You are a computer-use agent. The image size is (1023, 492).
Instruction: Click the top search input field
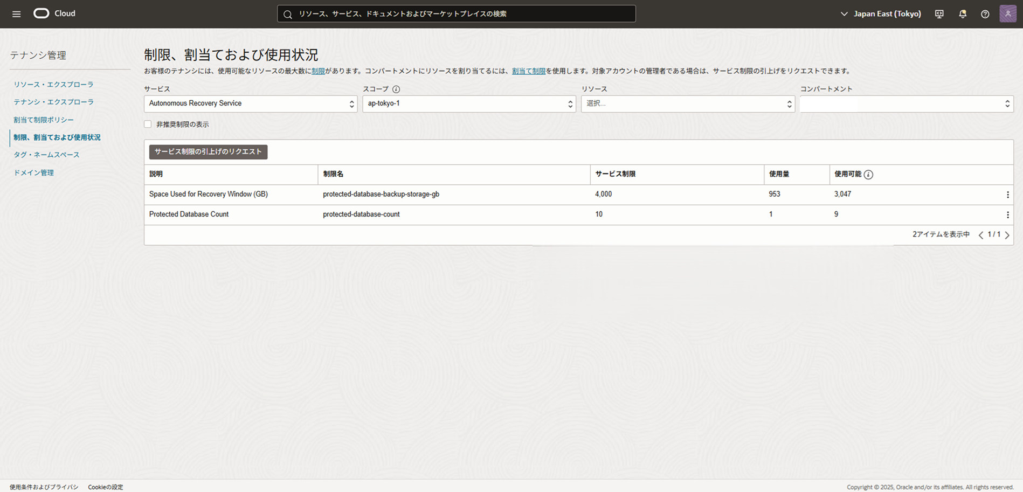point(456,14)
